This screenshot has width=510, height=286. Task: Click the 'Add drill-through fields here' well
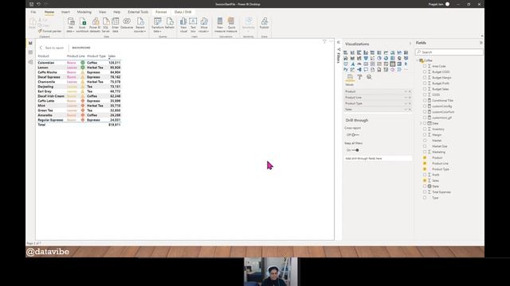378,159
